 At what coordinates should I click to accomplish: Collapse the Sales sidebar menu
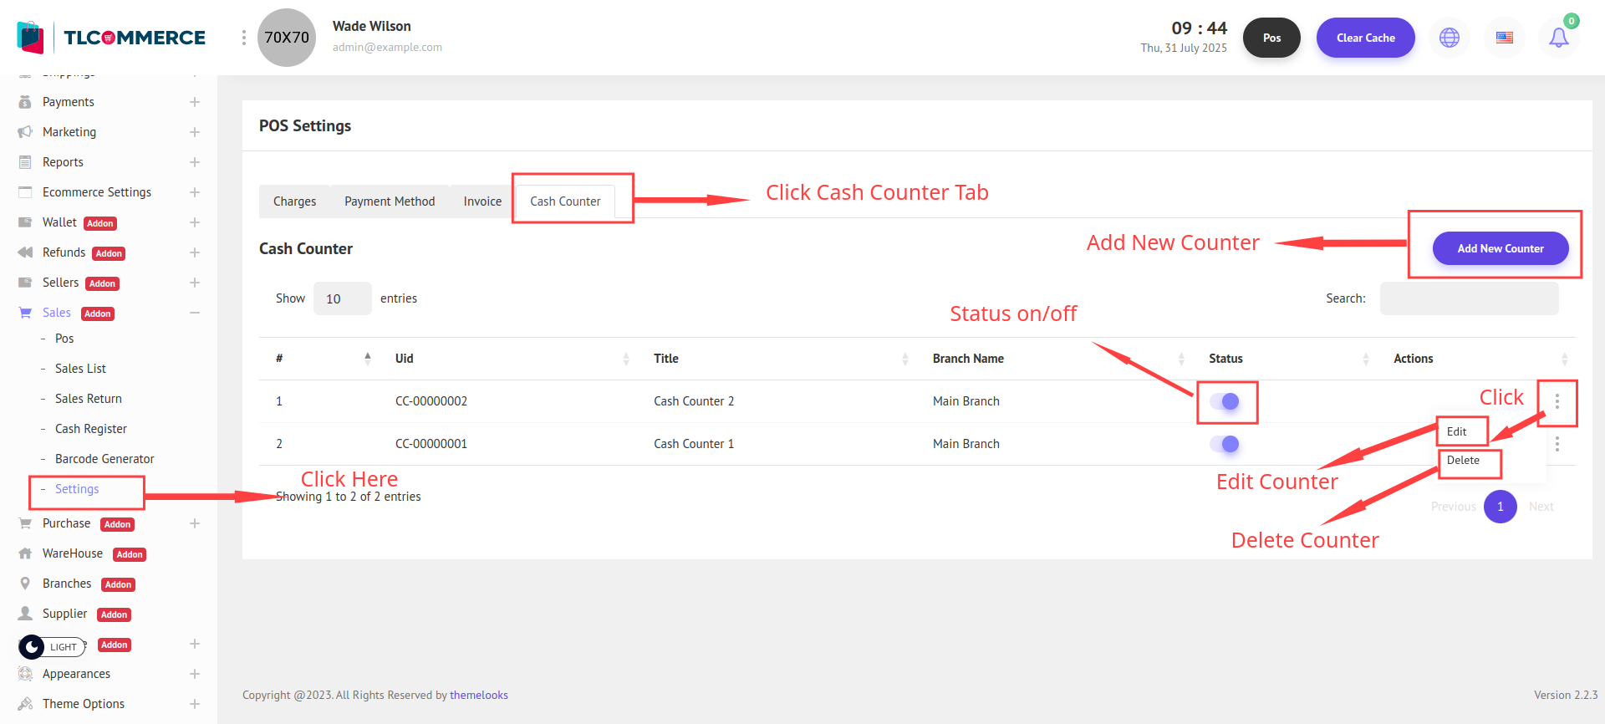(x=194, y=313)
